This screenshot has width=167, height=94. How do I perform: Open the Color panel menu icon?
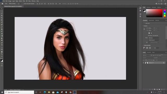coord(166,7)
